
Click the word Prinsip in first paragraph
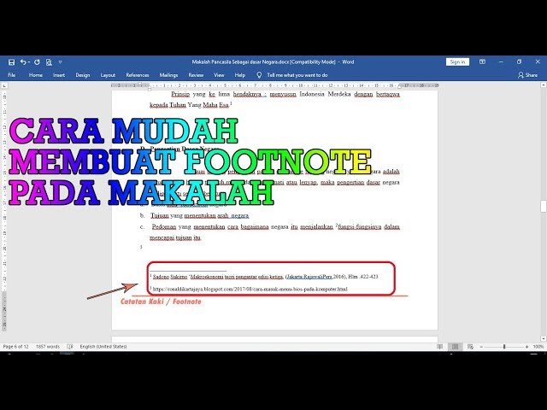(x=180, y=94)
